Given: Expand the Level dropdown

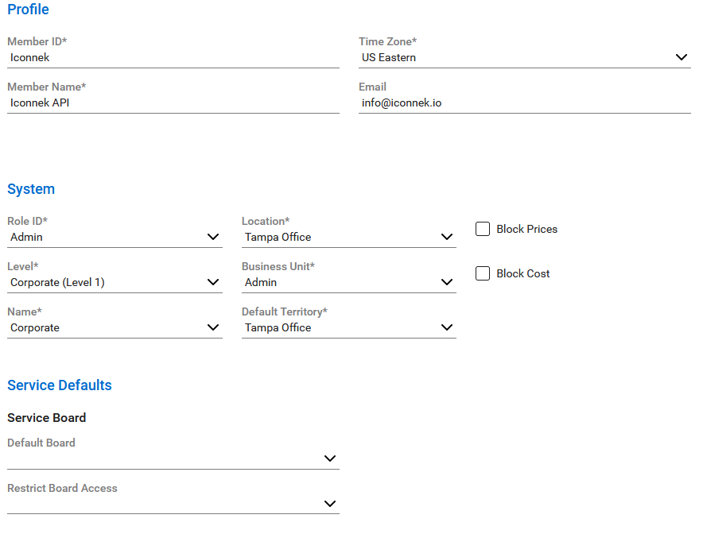Looking at the screenshot, I should 115,282.
